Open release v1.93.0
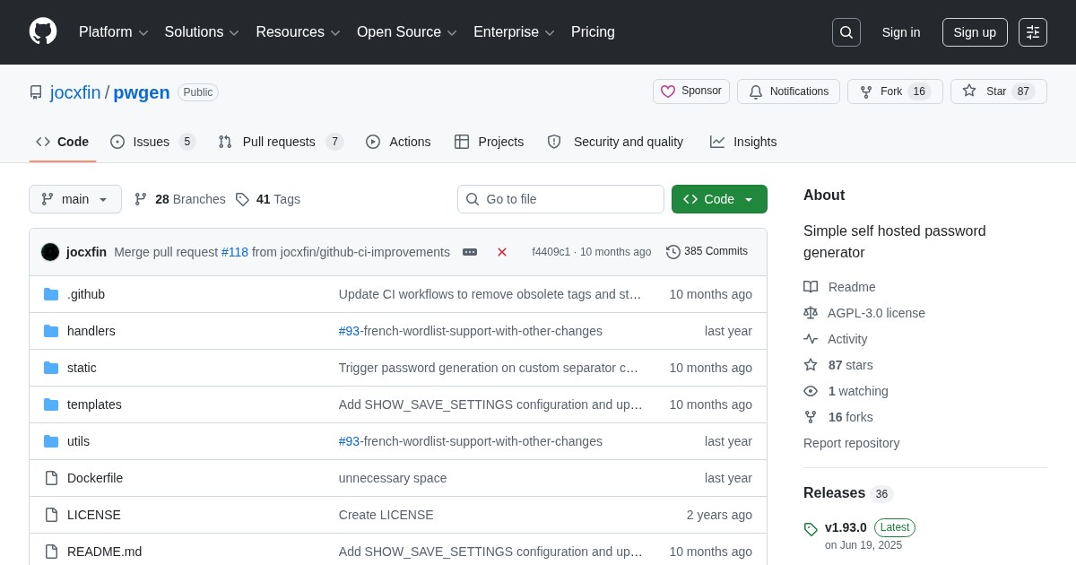 [846, 527]
